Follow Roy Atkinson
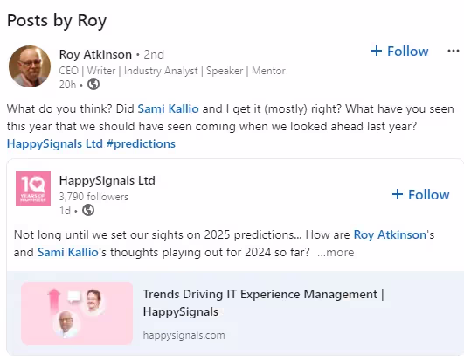 tap(400, 52)
